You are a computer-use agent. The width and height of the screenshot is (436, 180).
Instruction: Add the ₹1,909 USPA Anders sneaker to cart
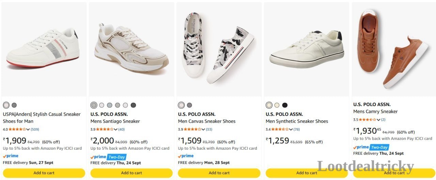coord(44,173)
